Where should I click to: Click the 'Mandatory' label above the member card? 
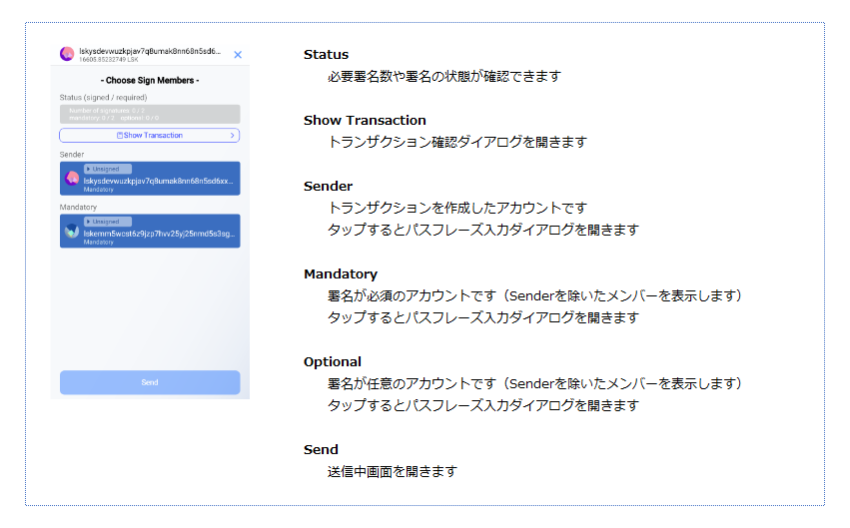78,207
